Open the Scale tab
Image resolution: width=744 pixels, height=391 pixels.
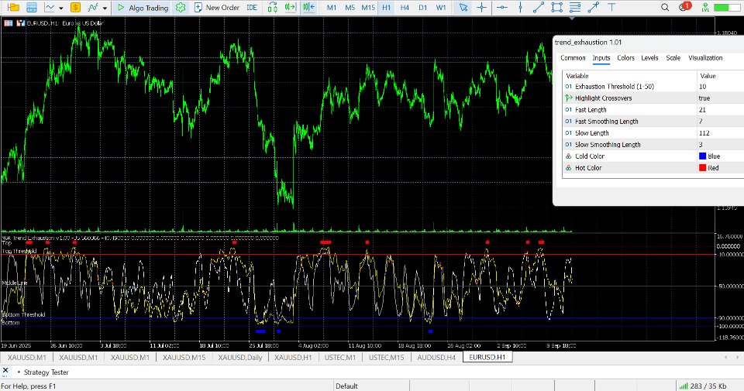(x=673, y=58)
